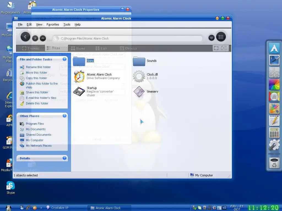Open the Arch logo launcher in dock
Viewport: 282px width, 211px height.
274,48
